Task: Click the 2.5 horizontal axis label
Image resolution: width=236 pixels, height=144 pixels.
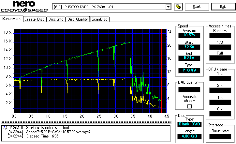Action: click(99, 116)
